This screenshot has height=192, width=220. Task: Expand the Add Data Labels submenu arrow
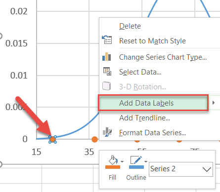tap(214, 103)
